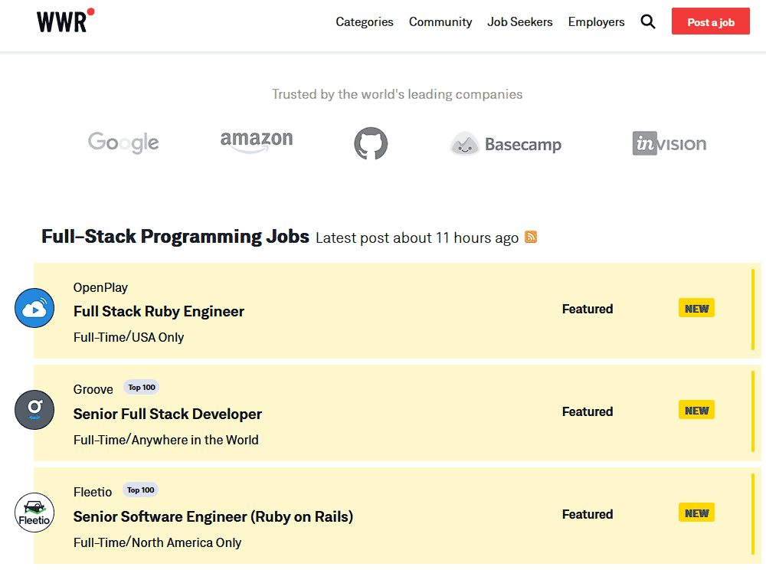The image size is (766, 570).
Task: Click the Basecamp logo
Action: tap(506, 144)
